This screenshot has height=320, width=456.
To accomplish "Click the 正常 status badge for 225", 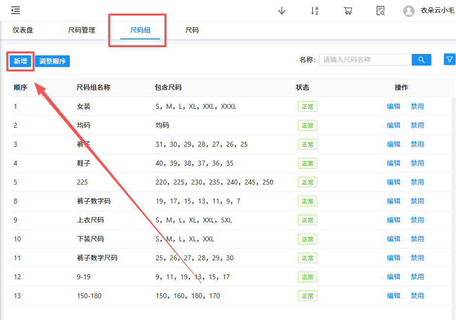I will tap(307, 182).
